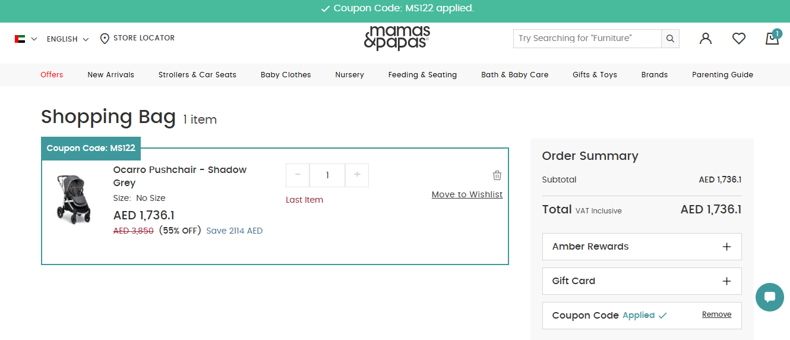Open the Parenting Guide menu

pos(722,75)
